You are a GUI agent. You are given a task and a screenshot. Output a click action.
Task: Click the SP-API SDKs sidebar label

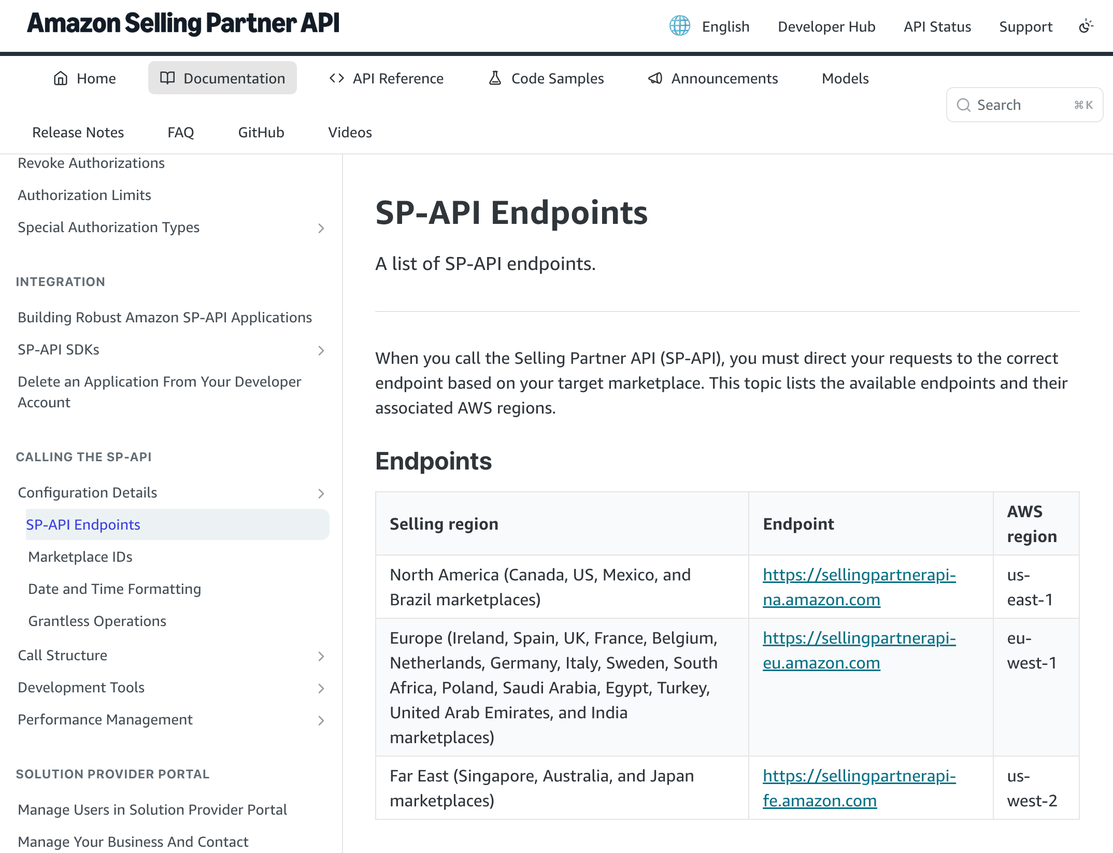point(59,349)
